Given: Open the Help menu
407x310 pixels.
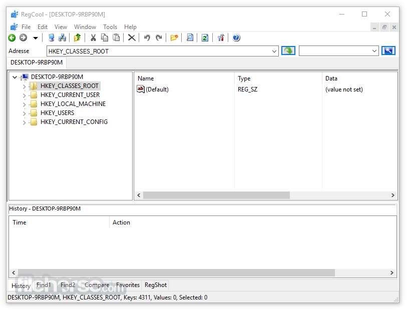Looking at the screenshot, I should pyautogui.click(x=130, y=27).
